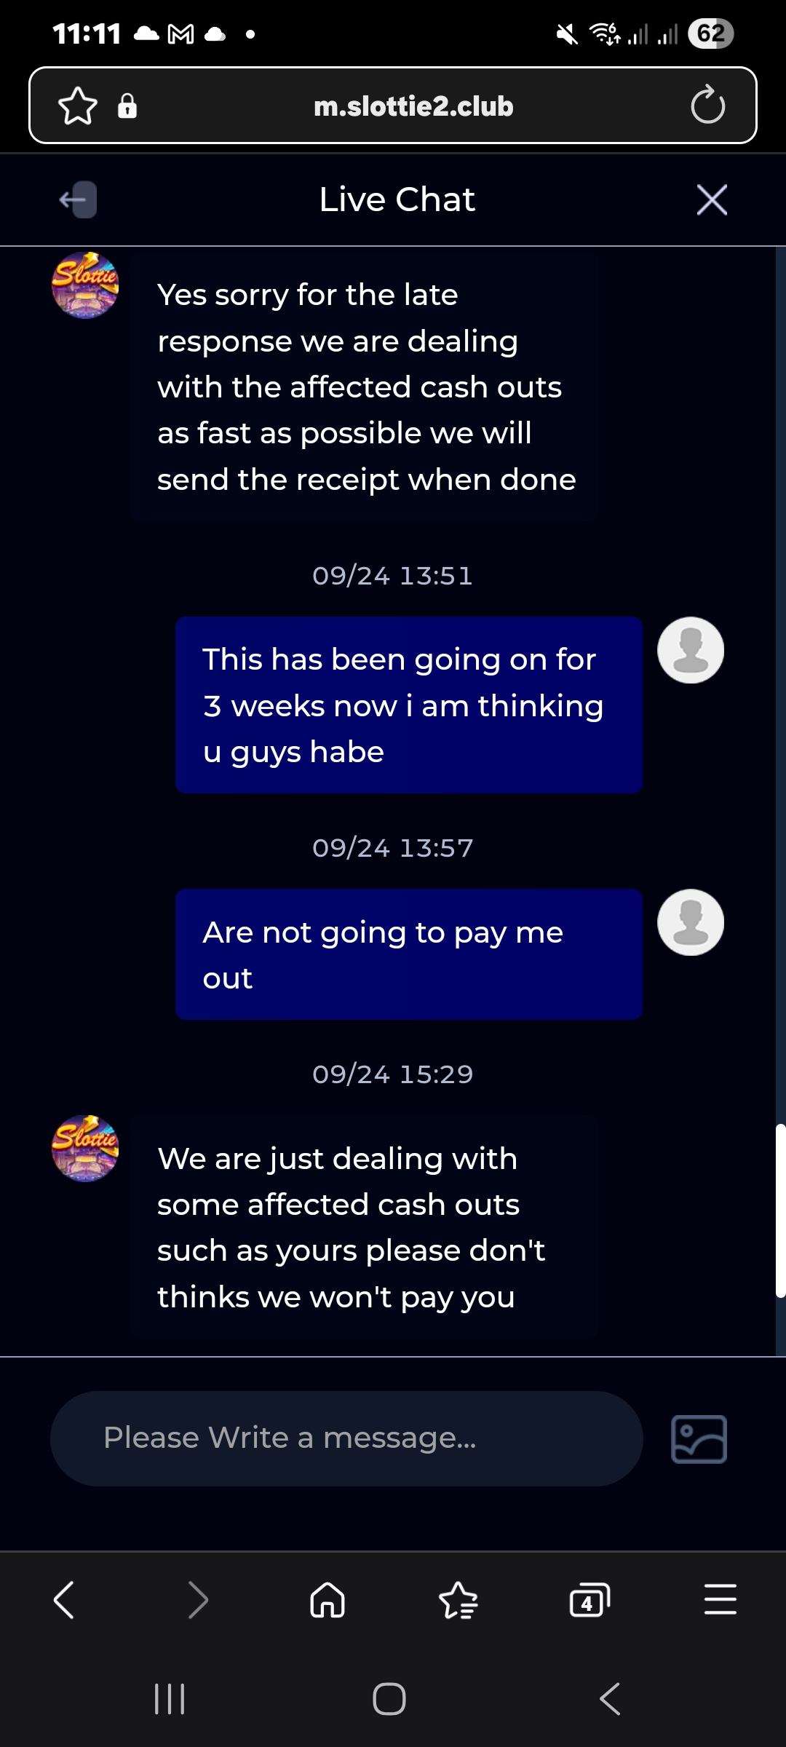Image resolution: width=786 pixels, height=1747 pixels.
Task: Open the browser hamburger menu
Action: coord(720,1600)
